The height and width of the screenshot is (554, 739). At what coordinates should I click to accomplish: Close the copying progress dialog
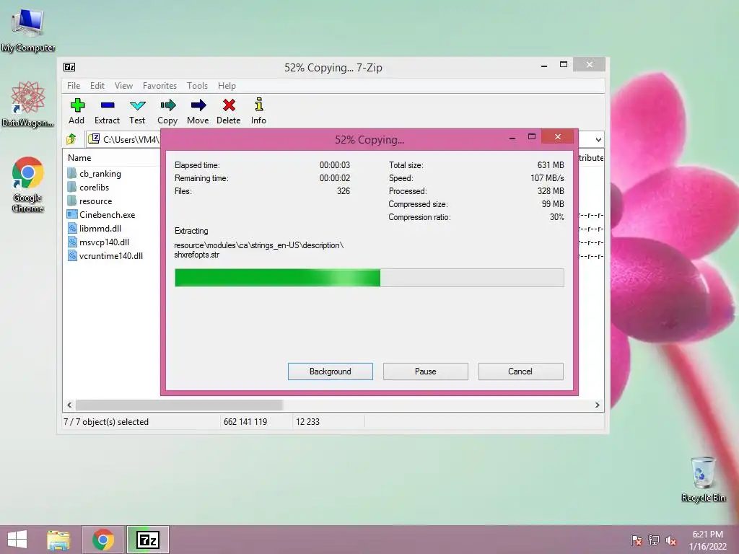click(558, 136)
